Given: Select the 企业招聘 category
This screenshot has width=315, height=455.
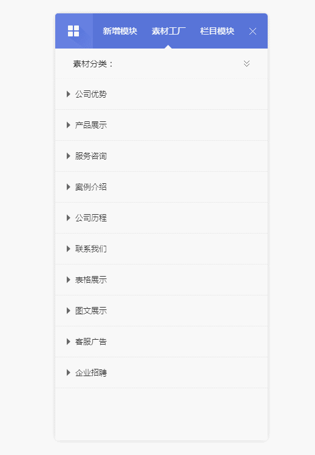Looking at the screenshot, I should pos(161,372).
